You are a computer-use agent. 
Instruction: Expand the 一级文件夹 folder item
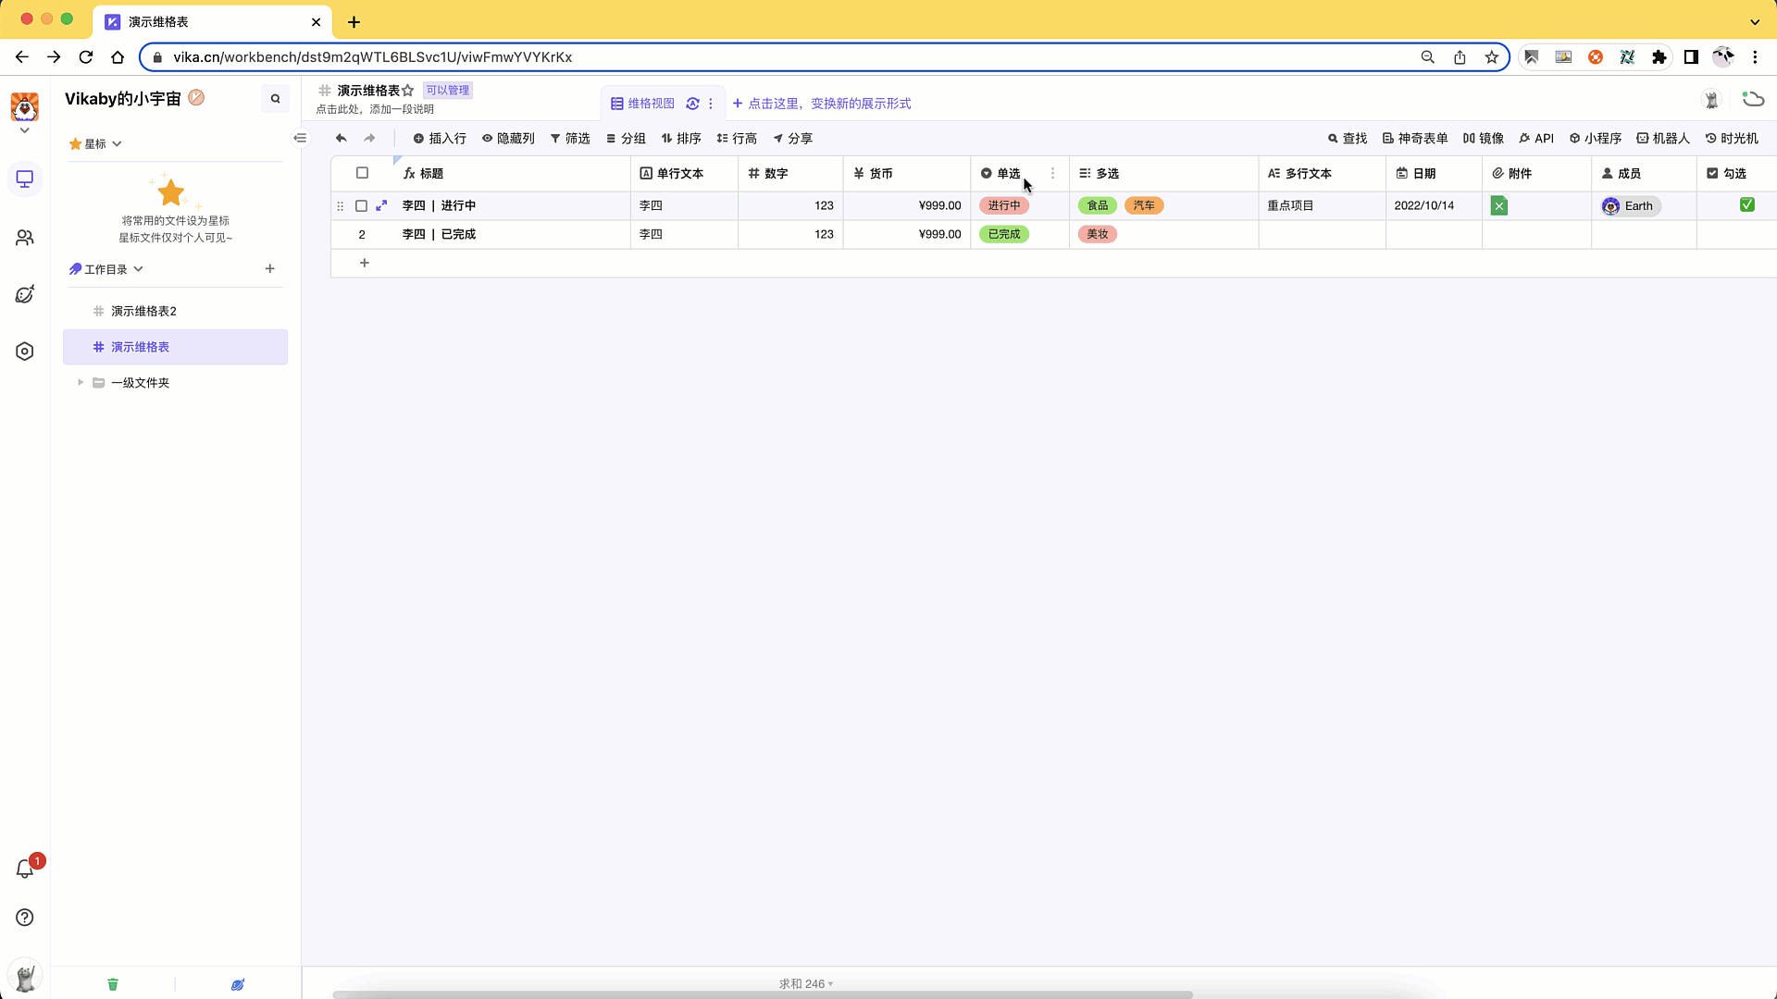(80, 382)
